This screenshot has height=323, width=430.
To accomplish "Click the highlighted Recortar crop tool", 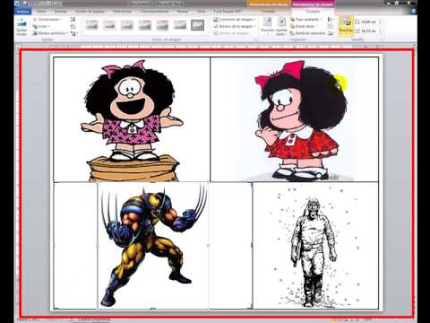I will point(346,26).
